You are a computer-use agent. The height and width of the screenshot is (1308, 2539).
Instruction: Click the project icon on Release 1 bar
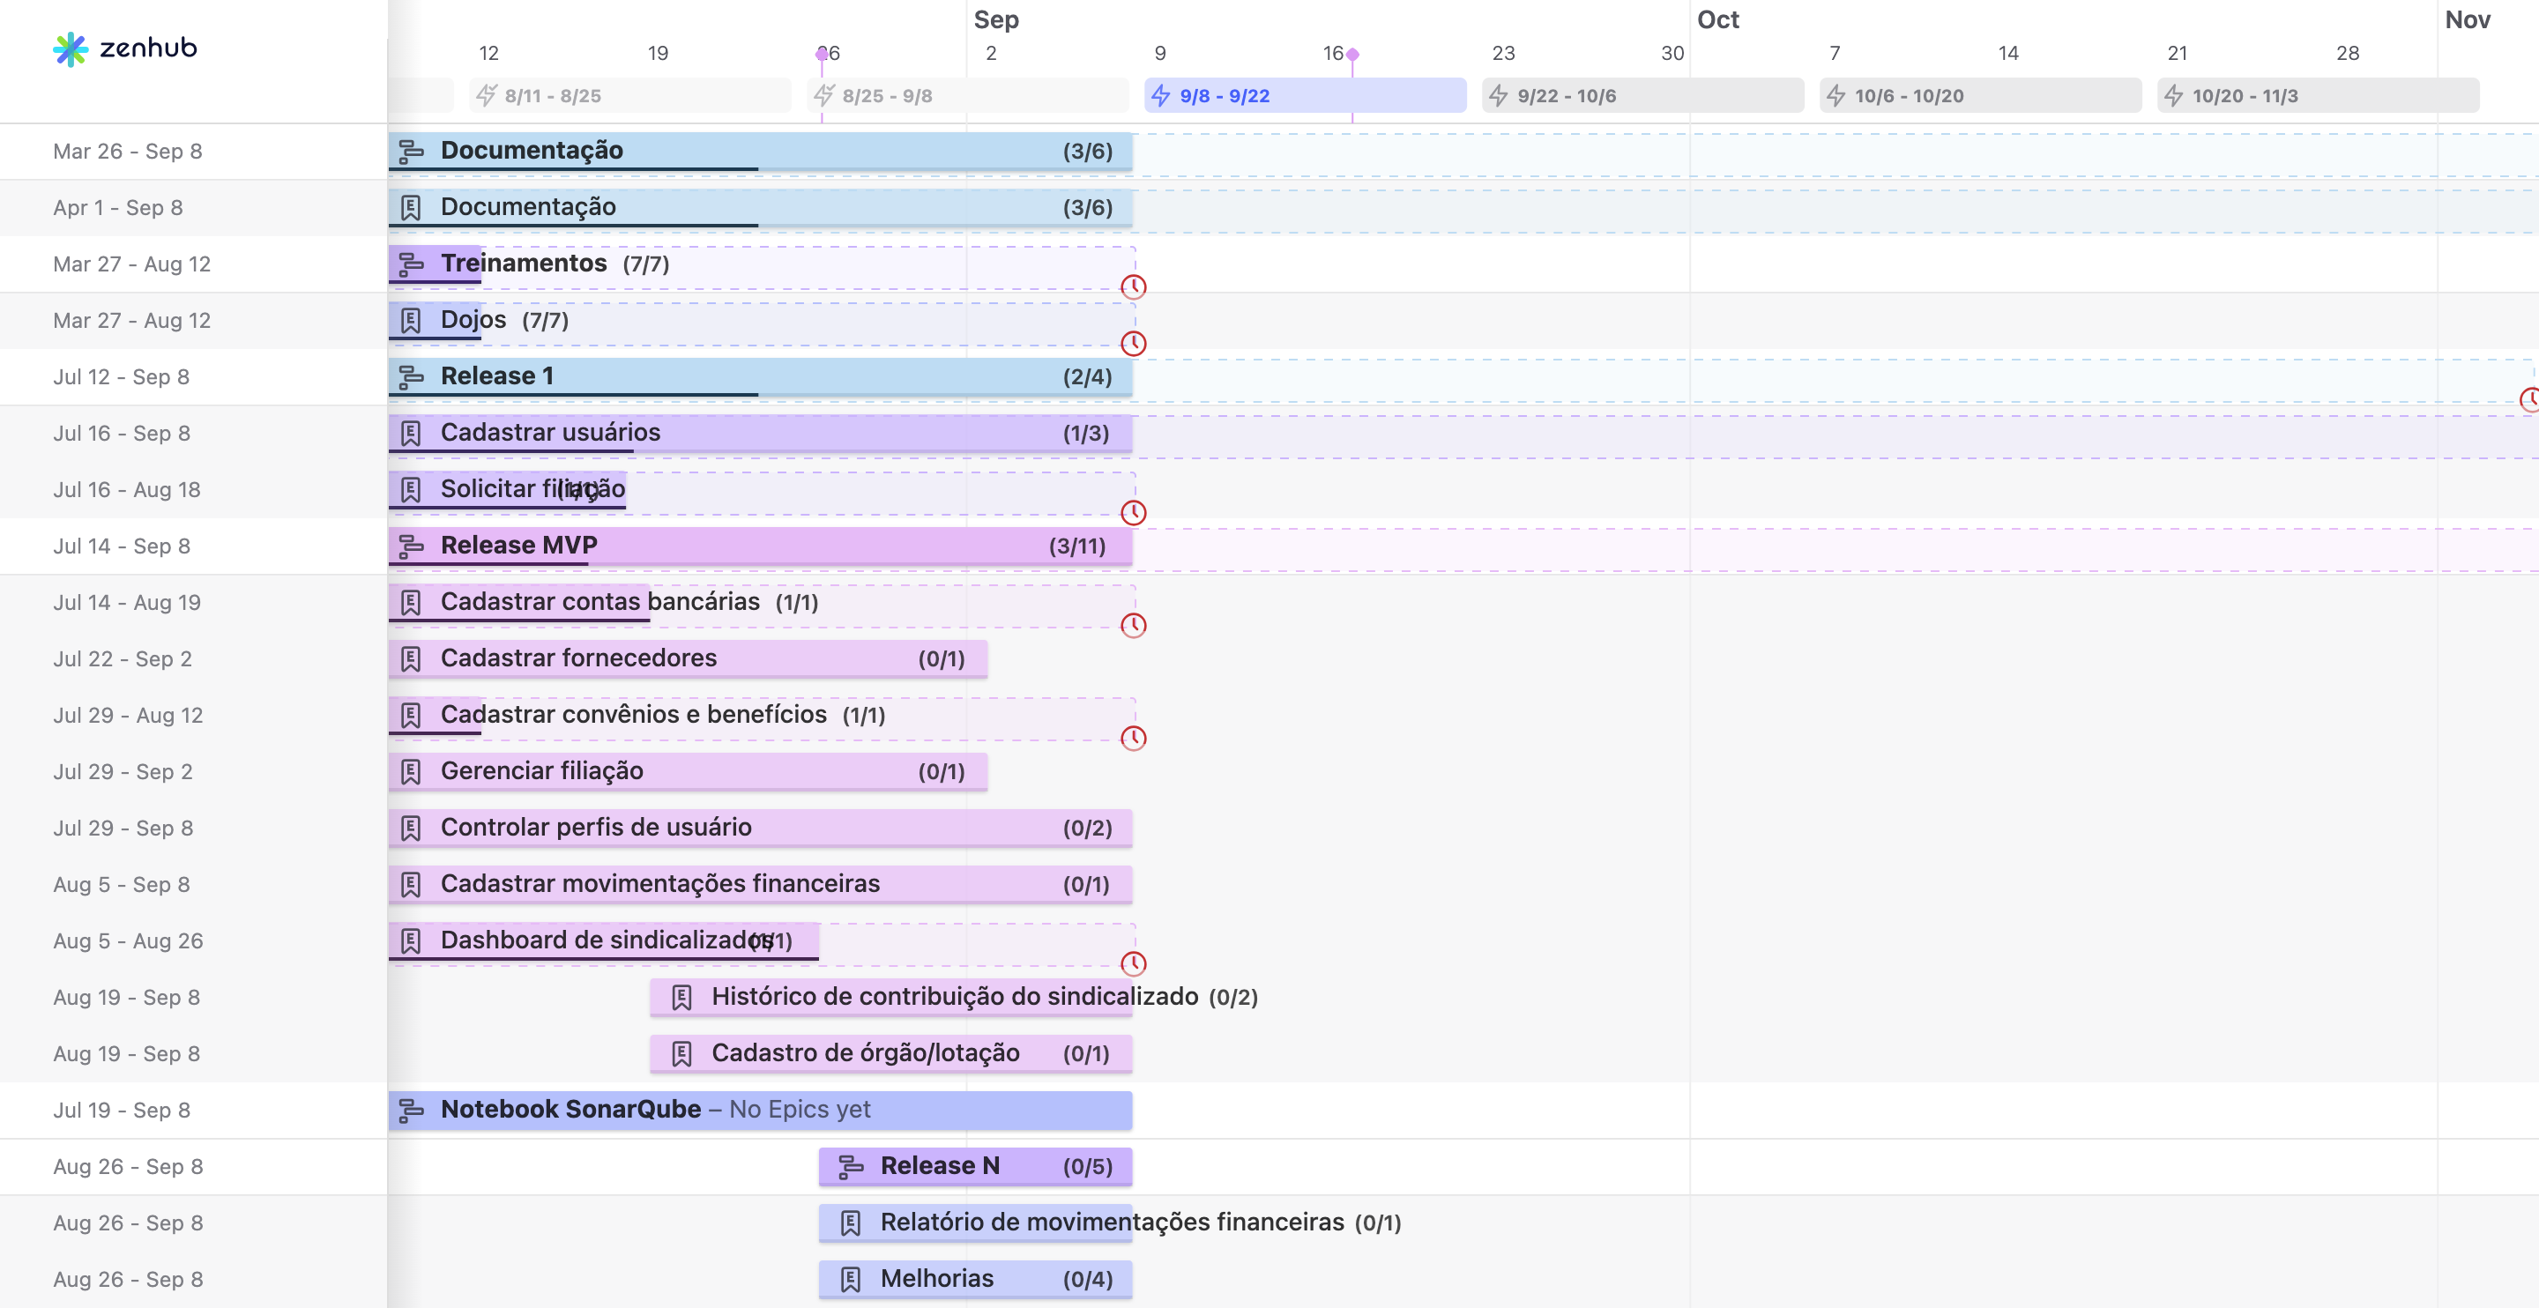(411, 376)
